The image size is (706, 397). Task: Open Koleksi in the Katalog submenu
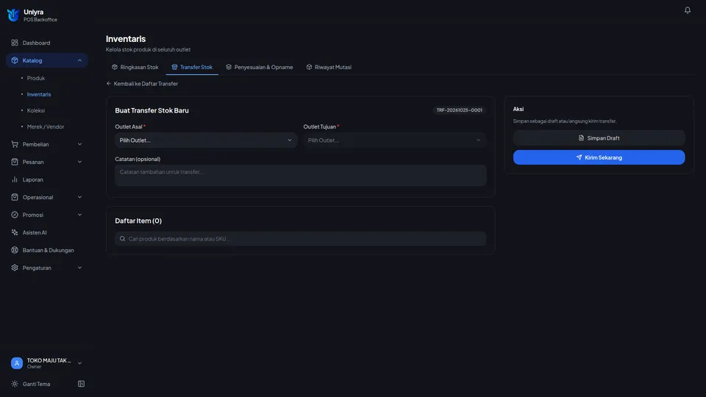36,110
